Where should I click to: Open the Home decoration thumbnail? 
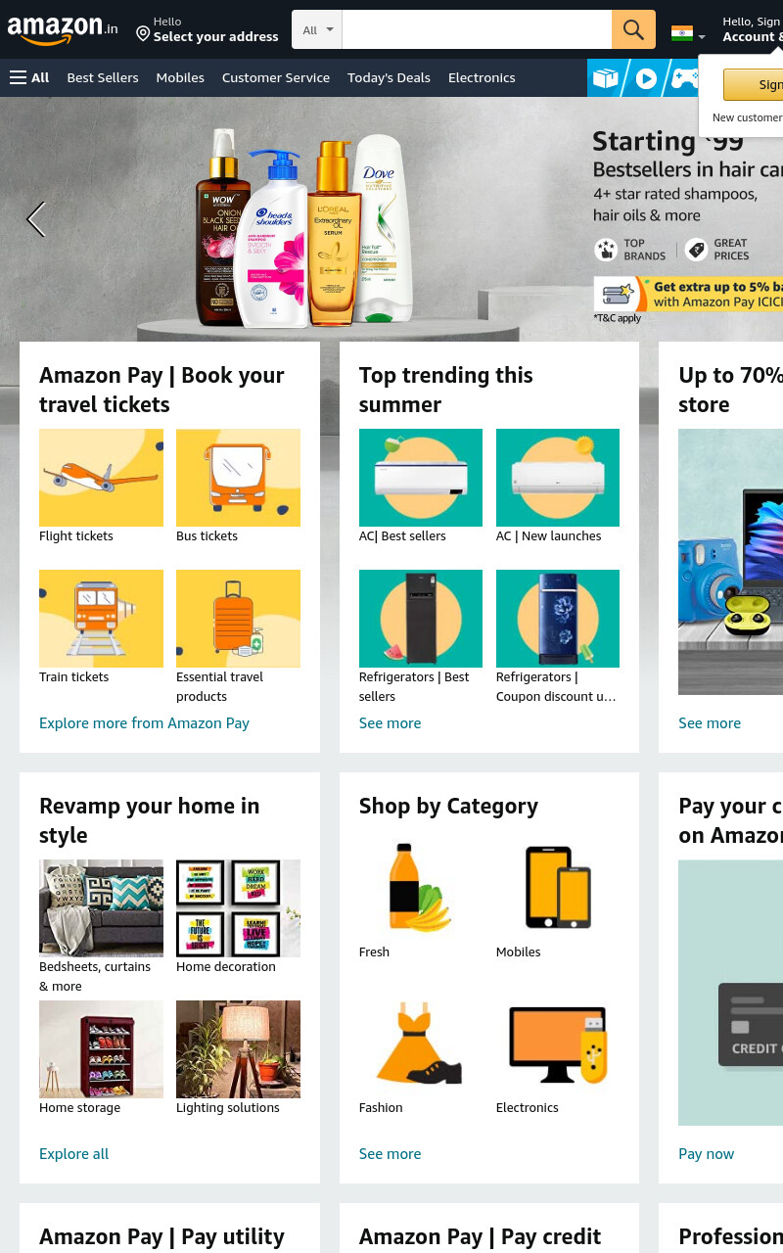[238, 908]
